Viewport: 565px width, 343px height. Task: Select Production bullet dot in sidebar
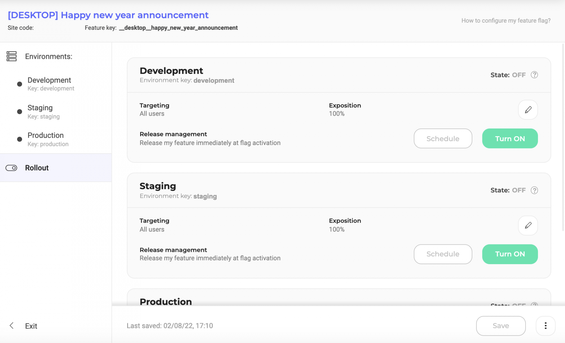click(19, 139)
